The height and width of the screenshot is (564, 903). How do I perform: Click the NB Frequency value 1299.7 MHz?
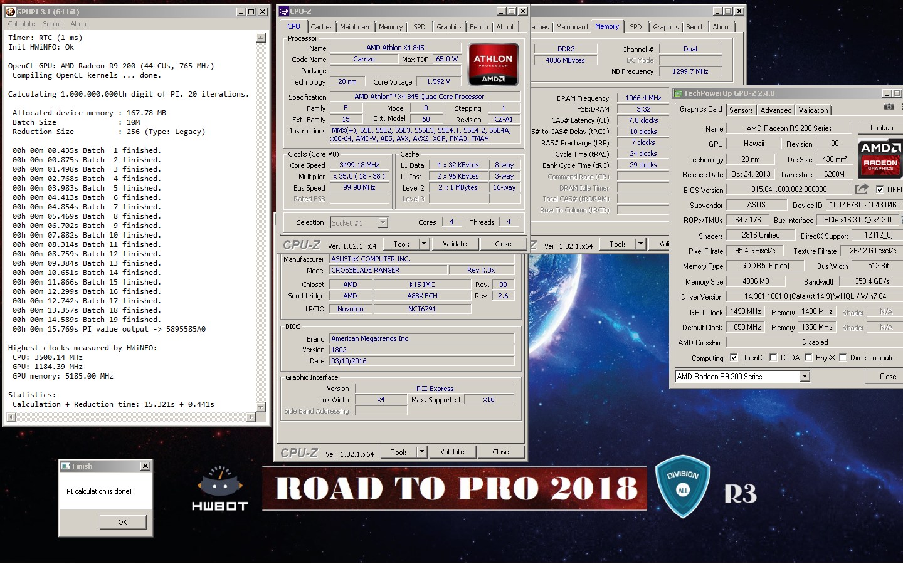(x=690, y=71)
